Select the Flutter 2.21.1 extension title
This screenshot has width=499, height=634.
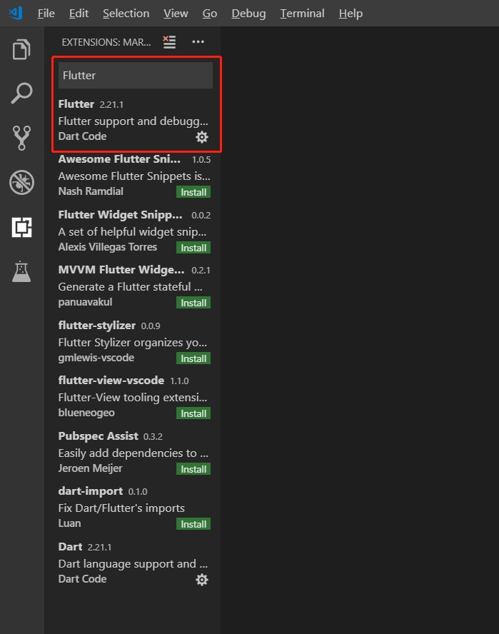pos(76,104)
